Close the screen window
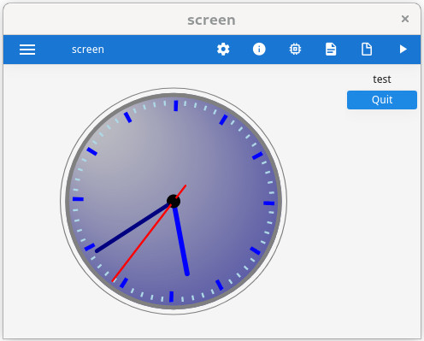The image size is (424, 341). point(405,19)
